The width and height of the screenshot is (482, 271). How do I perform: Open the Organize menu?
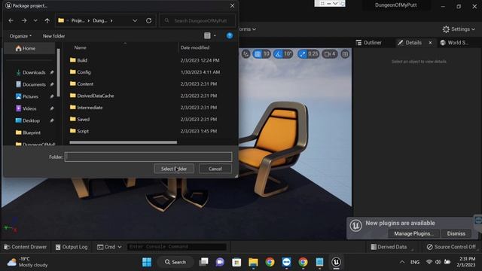tap(20, 36)
